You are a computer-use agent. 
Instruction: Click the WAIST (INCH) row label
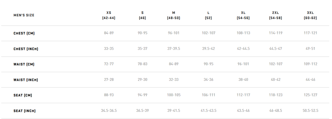point(25,80)
